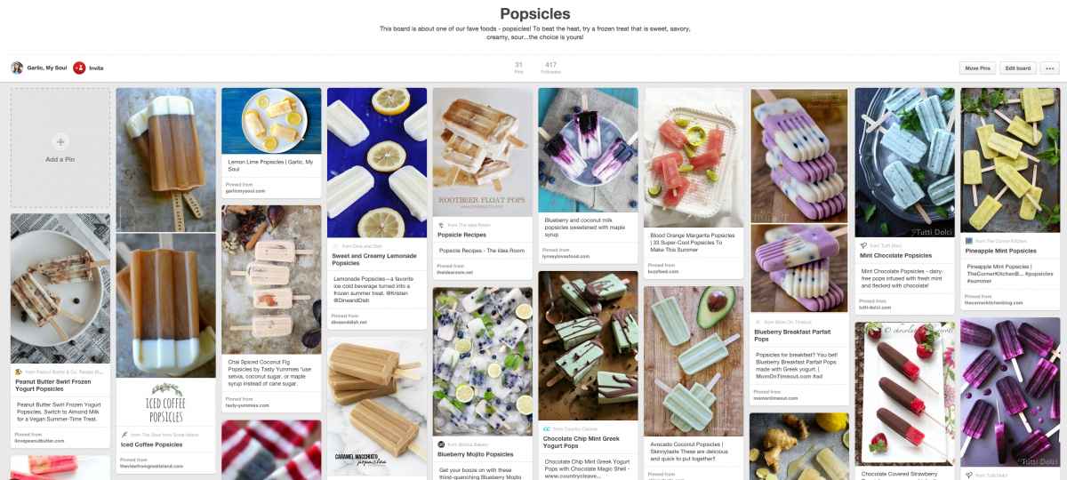Click The Corner Kitchen source icon

[969, 241]
